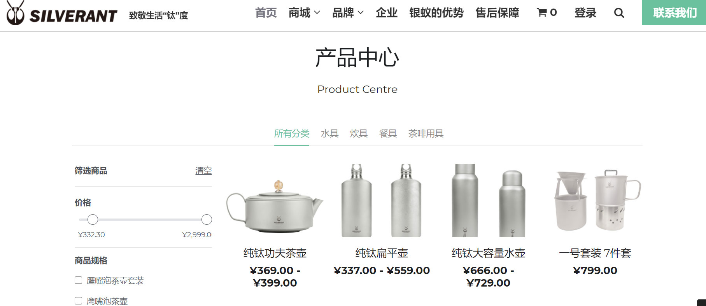Image resolution: width=706 pixels, height=306 pixels.
Task: Tick the 鹰嘴泡茶壶套装 checkbox
Action: (78, 280)
